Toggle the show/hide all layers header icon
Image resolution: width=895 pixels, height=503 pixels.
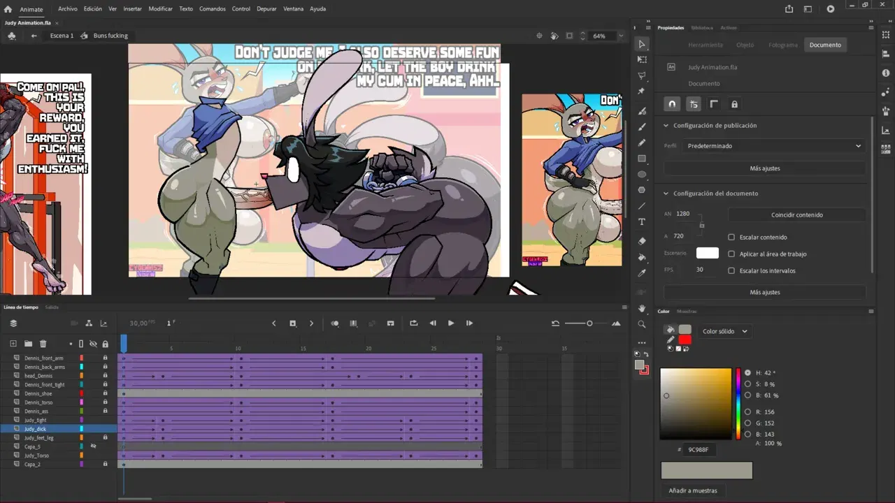(x=93, y=344)
